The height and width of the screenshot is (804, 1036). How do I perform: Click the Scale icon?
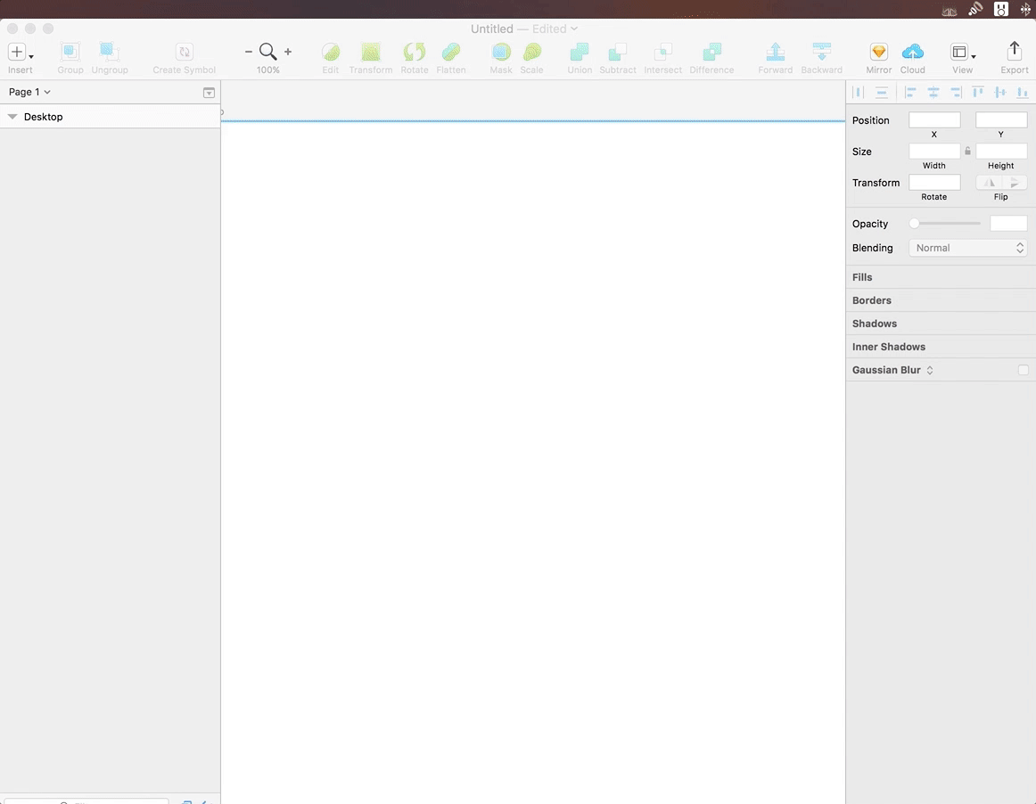(532, 52)
